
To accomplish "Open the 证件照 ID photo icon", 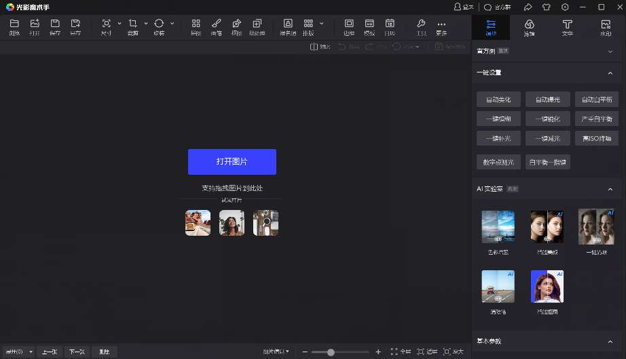I will point(288,24).
